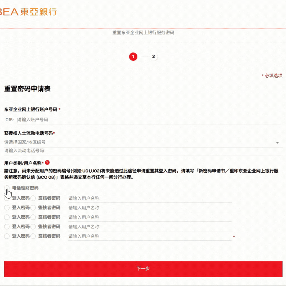Select 签核者密码 radio in second user row

coord(33,208)
